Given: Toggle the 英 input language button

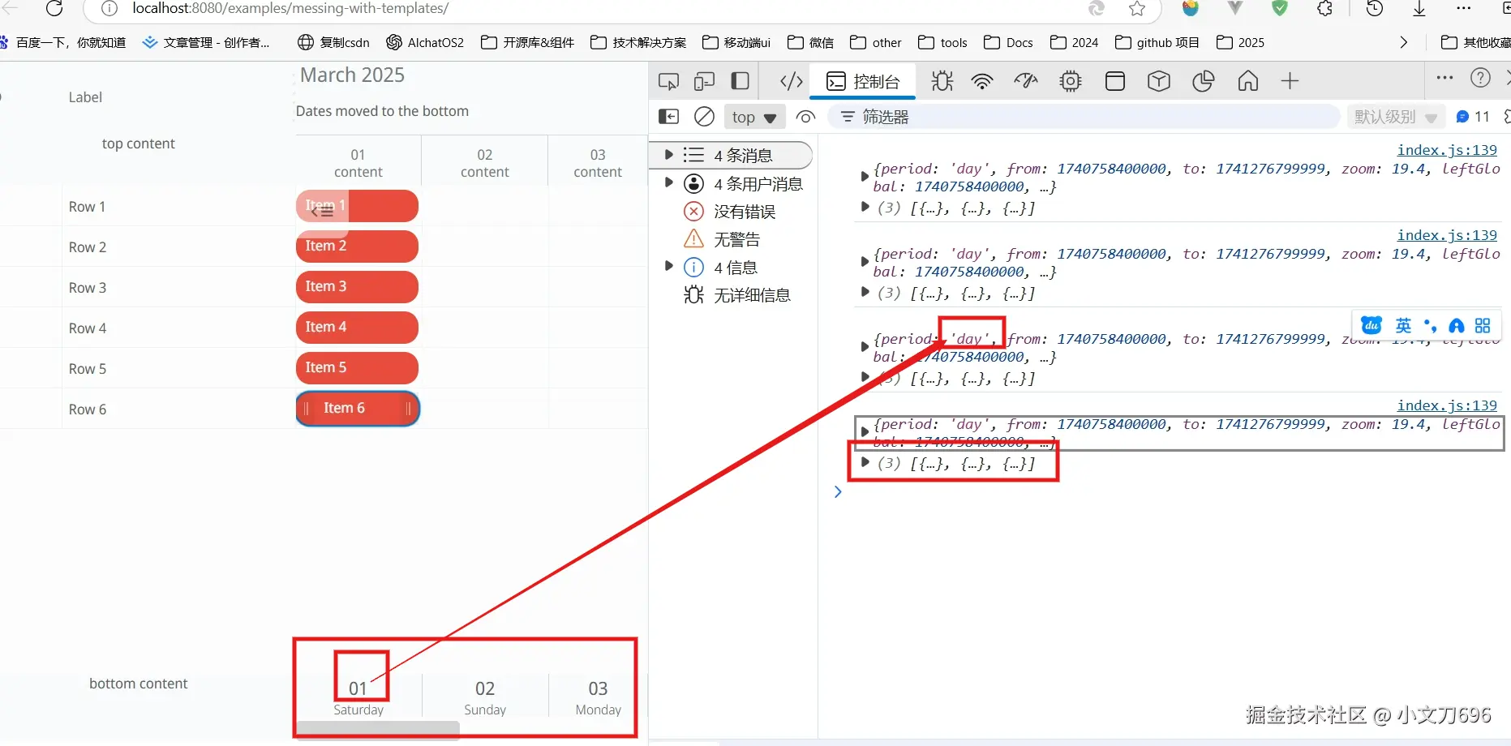Looking at the screenshot, I should [x=1403, y=326].
